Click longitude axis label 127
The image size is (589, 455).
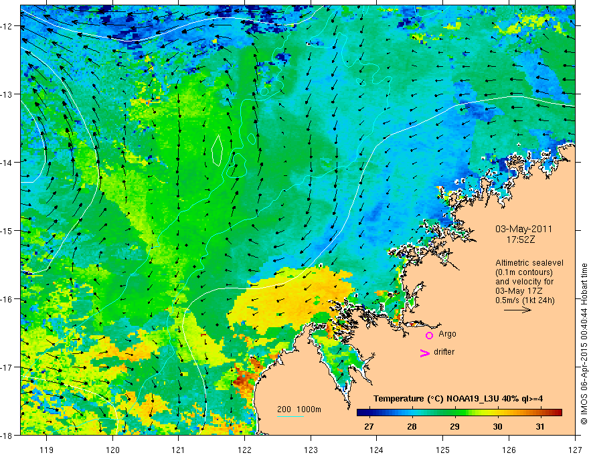pos(575,450)
